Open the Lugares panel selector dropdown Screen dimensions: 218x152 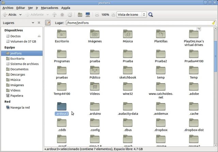pyautogui.click(x=33, y=23)
